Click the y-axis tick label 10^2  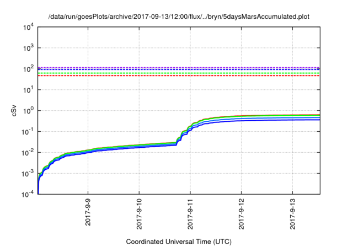pos(28,69)
